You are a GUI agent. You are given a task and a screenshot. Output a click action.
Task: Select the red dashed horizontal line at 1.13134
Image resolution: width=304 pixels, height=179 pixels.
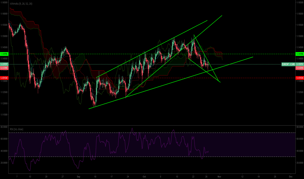click(x=152, y=78)
